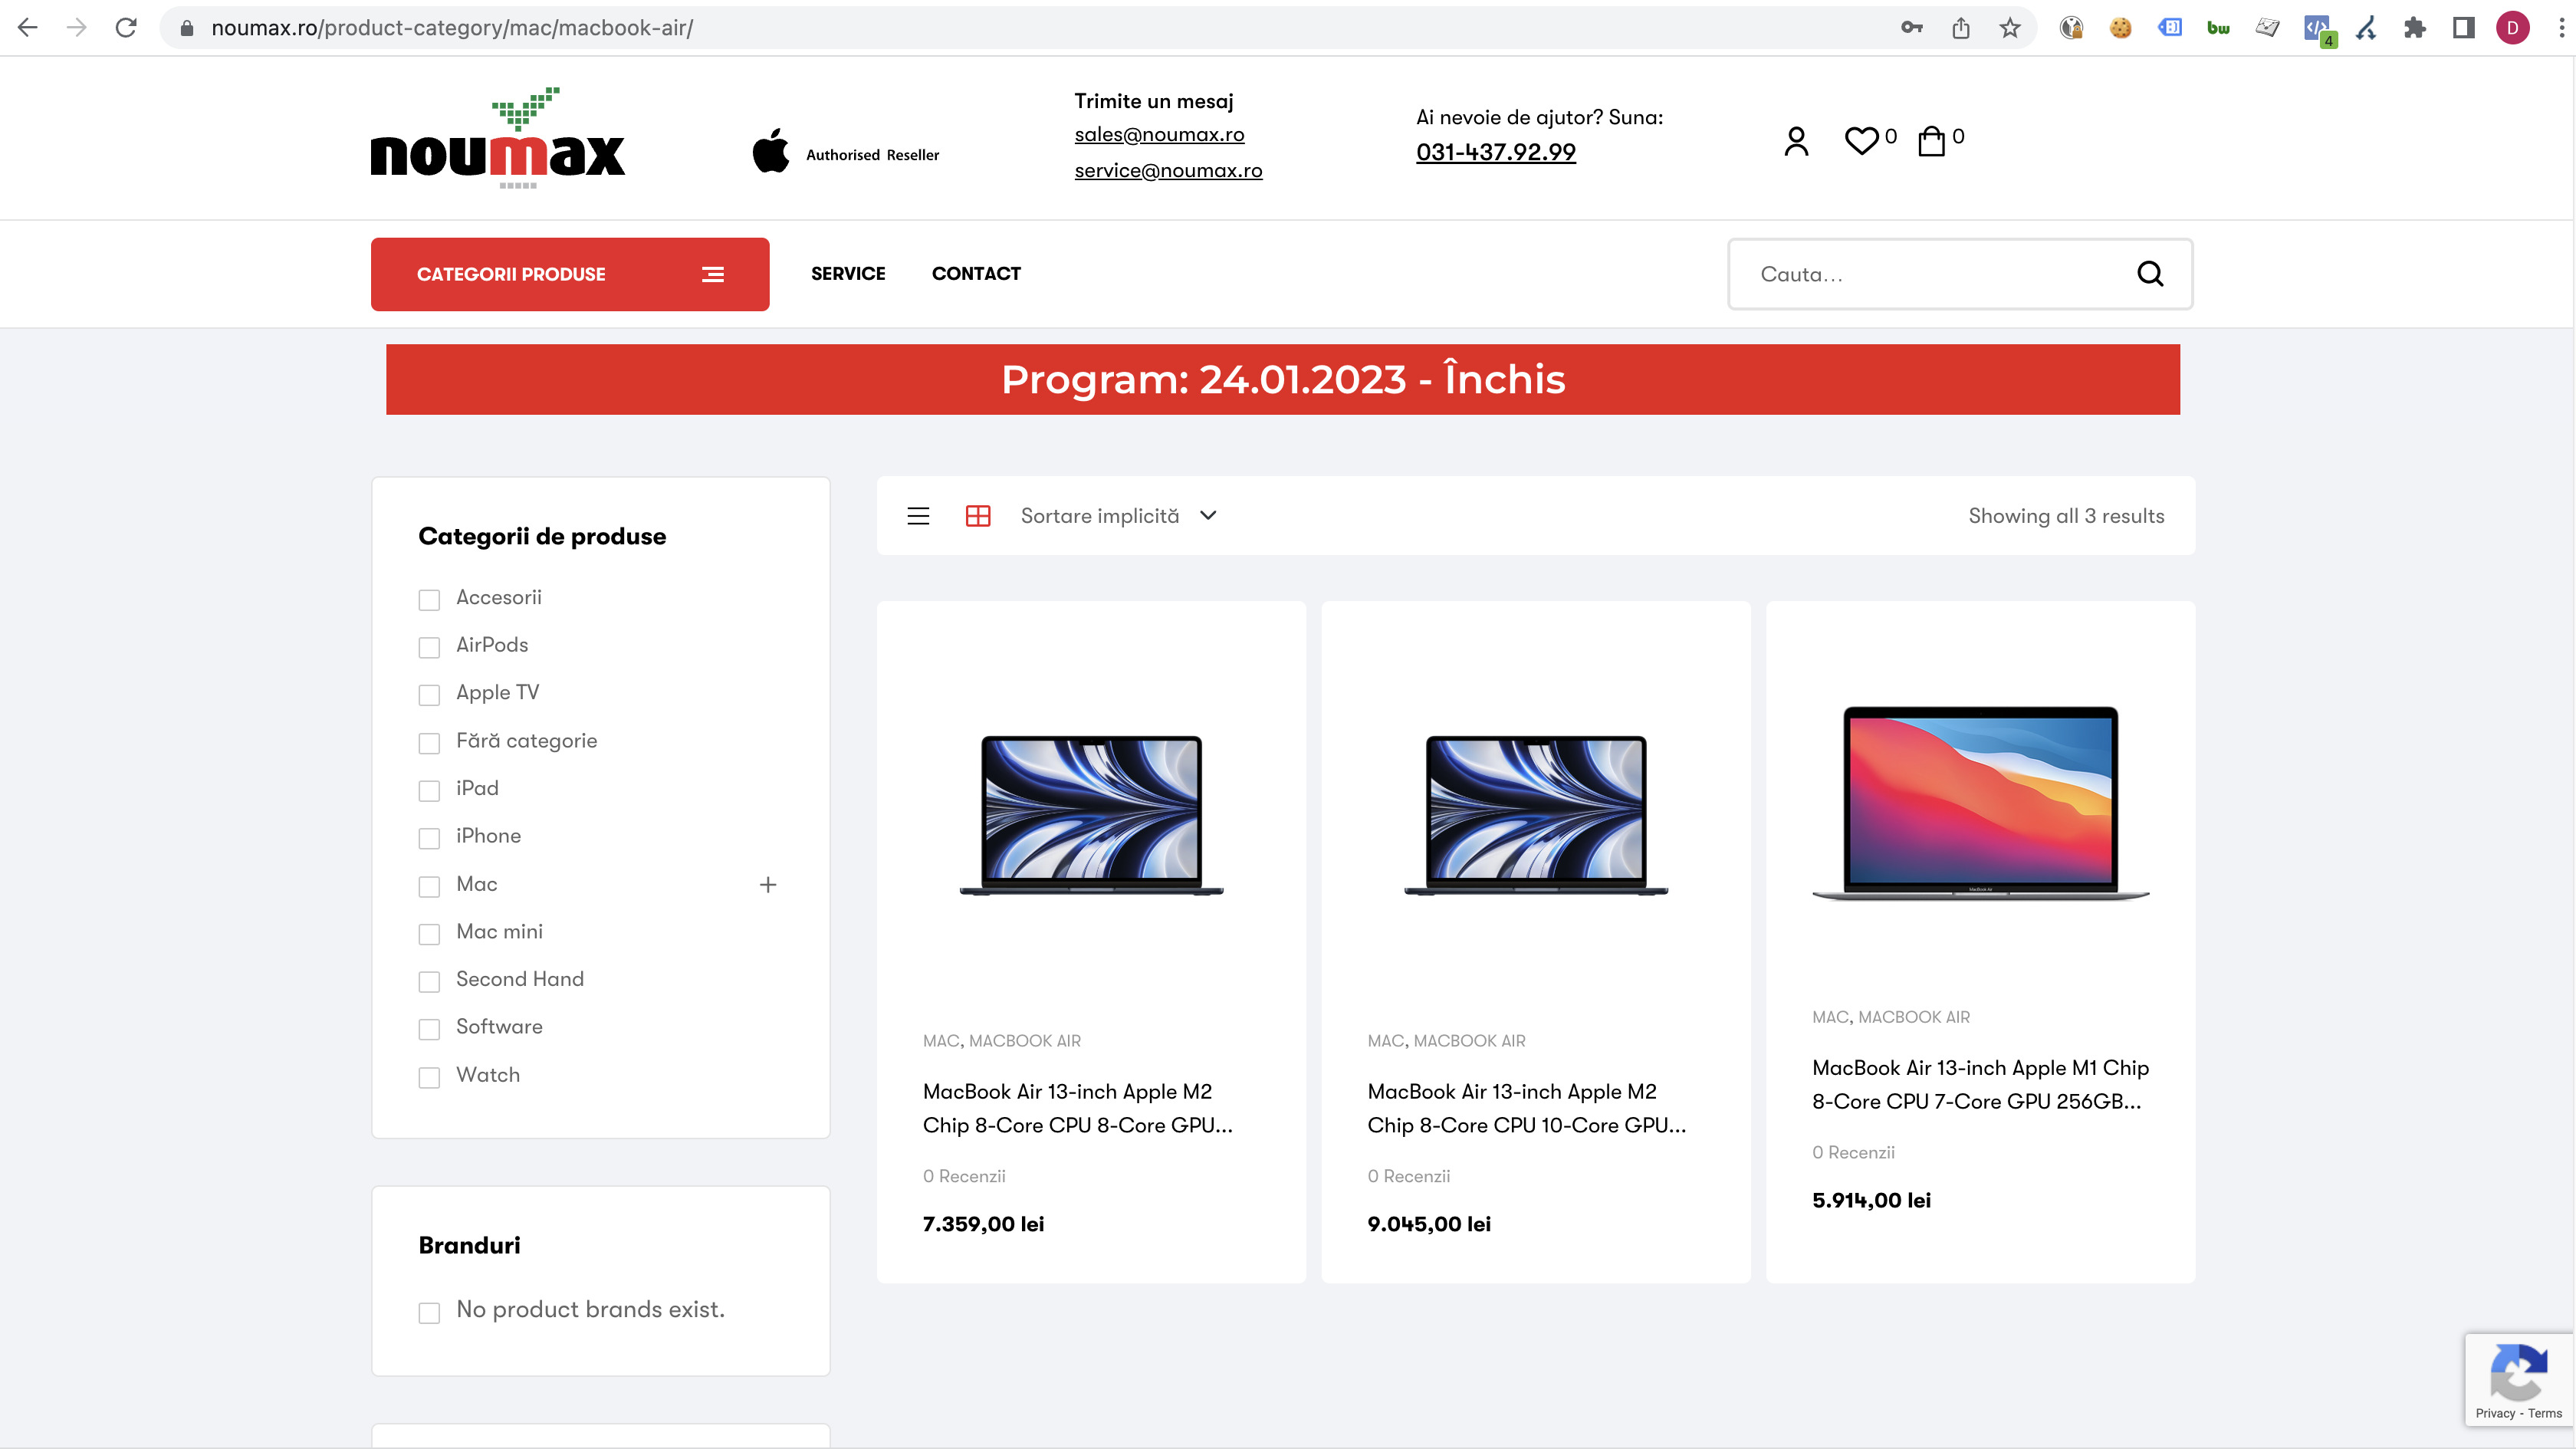Check the Mac category checkbox
This screenshot has height=1449, width=2576.
point(429,886)
